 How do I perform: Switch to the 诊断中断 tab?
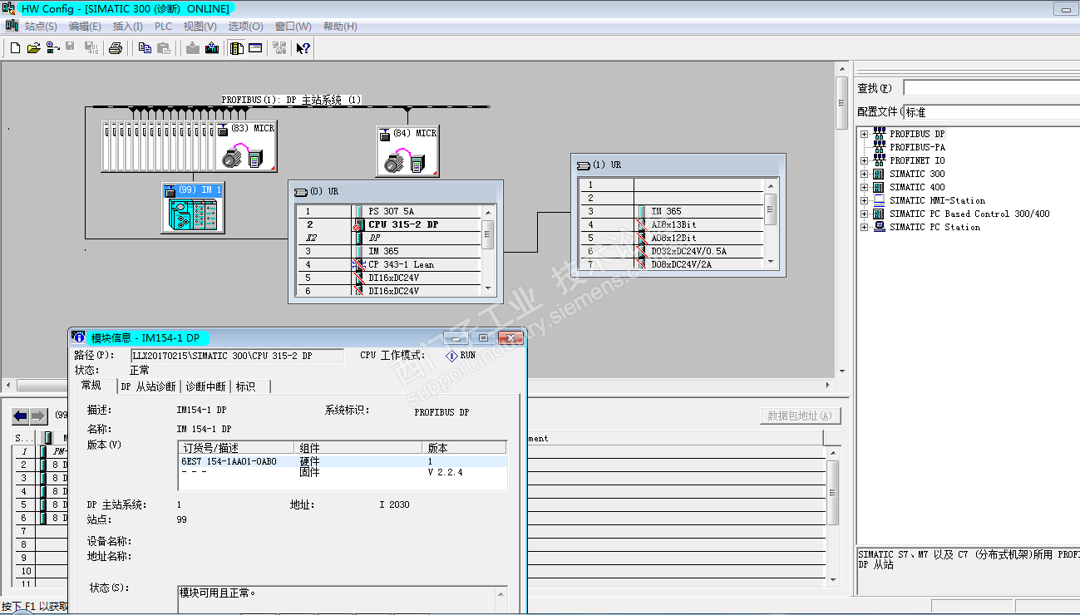coord(205,386)
